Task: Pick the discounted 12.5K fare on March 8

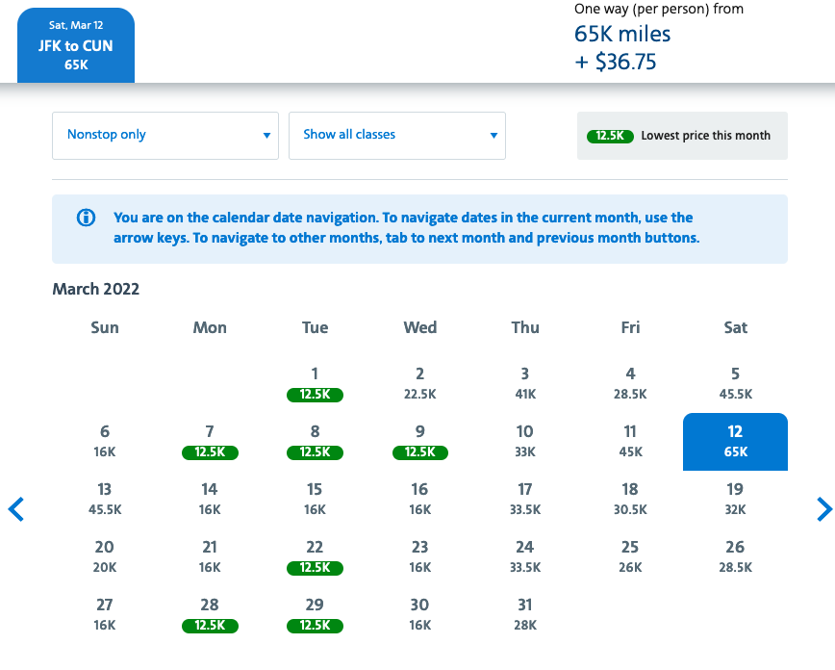Action: click(315, 442)
